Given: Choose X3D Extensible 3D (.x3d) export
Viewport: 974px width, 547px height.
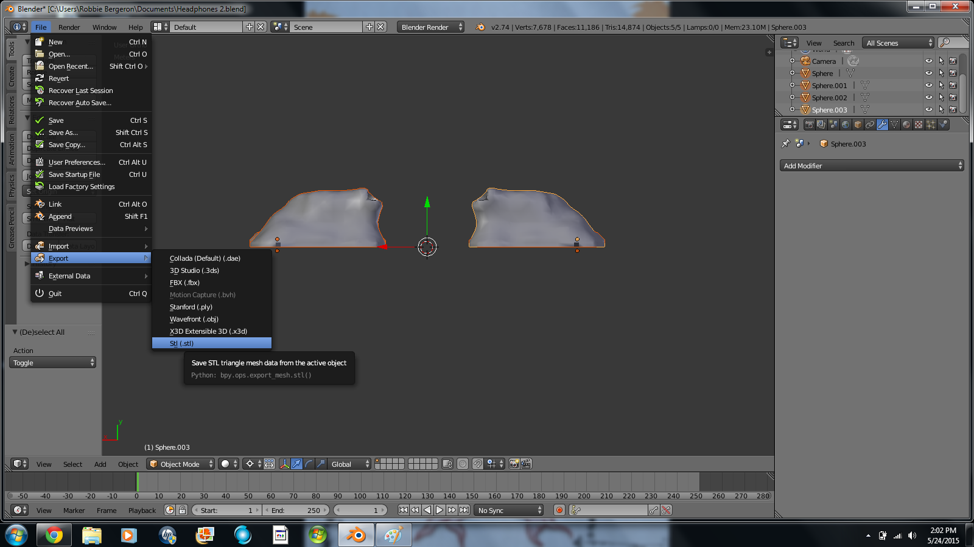Looking at the screenshot, I should (x=211, y=331).
